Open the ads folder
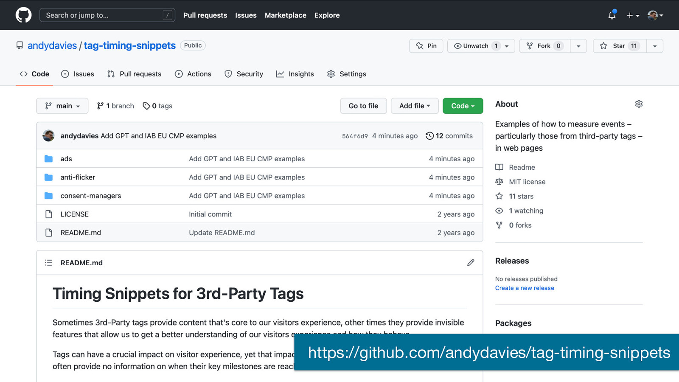This screenshot has height=382, width=679. (x=66, y=159)
